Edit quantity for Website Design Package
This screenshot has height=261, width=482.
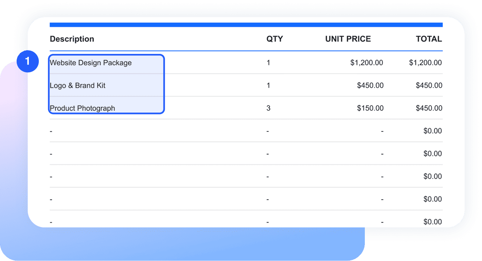pyautogui.click(x=268, y=63)
